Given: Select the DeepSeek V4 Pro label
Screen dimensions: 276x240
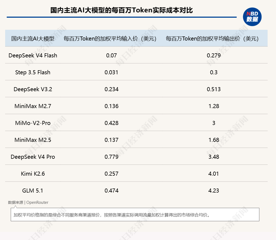Looking at the screenshot, I should pos(33,157).
